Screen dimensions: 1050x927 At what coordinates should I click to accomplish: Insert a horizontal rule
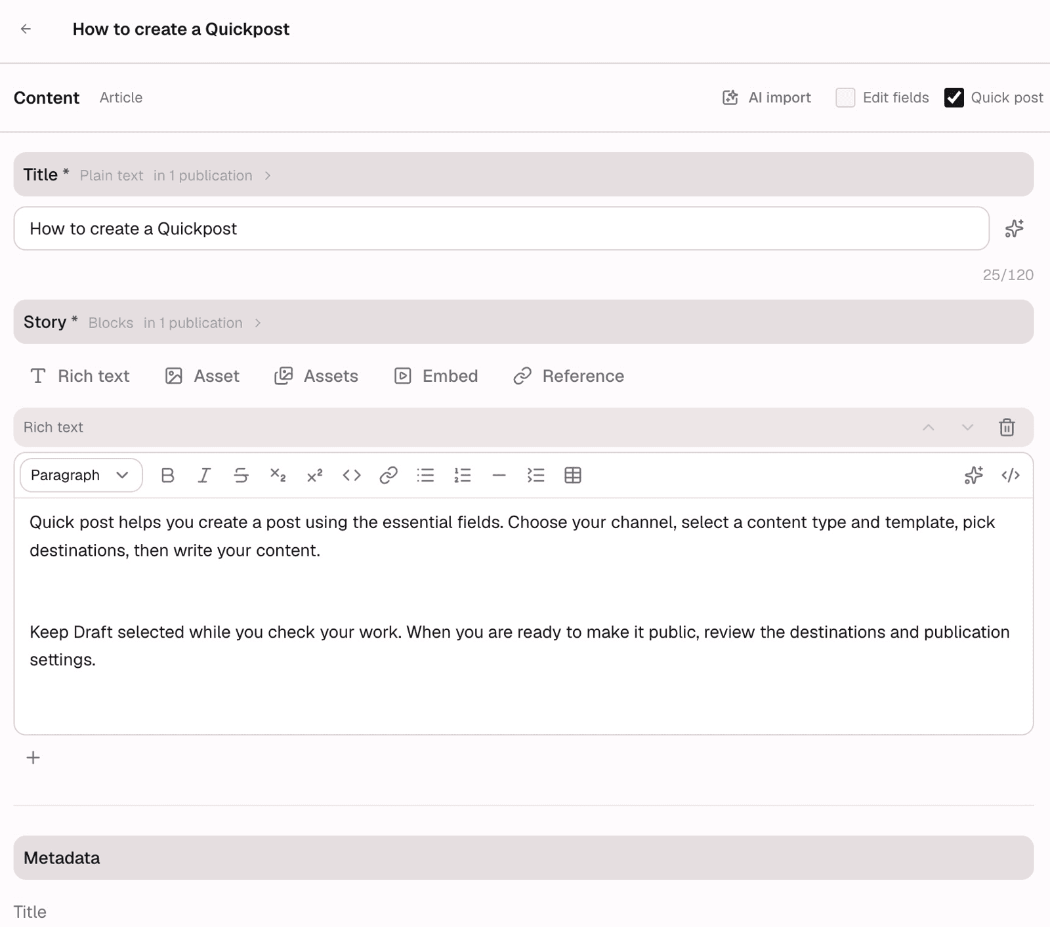(499, 475)
